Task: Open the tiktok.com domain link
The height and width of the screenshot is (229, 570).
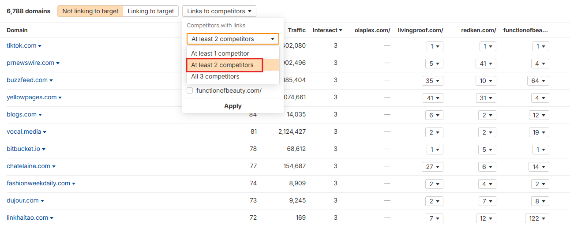Action: pyautogui.click(x=21, y=45)
